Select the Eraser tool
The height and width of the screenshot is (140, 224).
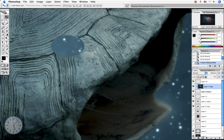click(3, 35)
